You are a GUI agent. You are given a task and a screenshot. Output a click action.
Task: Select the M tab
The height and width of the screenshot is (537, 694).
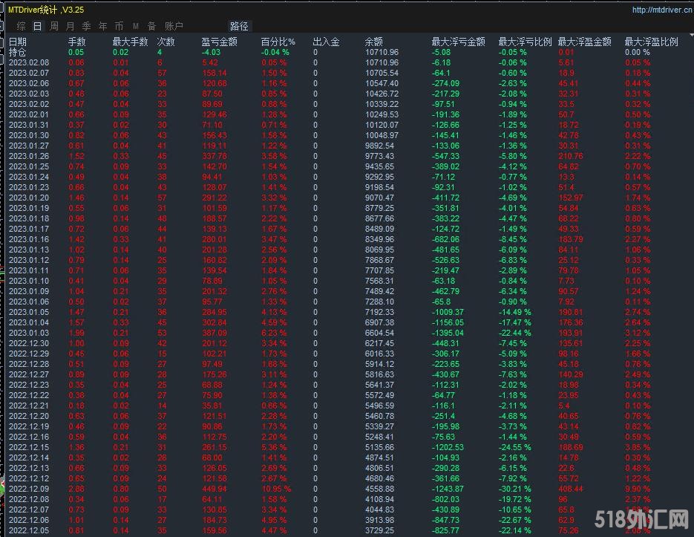pyautogui.click(x=136, y=26)
